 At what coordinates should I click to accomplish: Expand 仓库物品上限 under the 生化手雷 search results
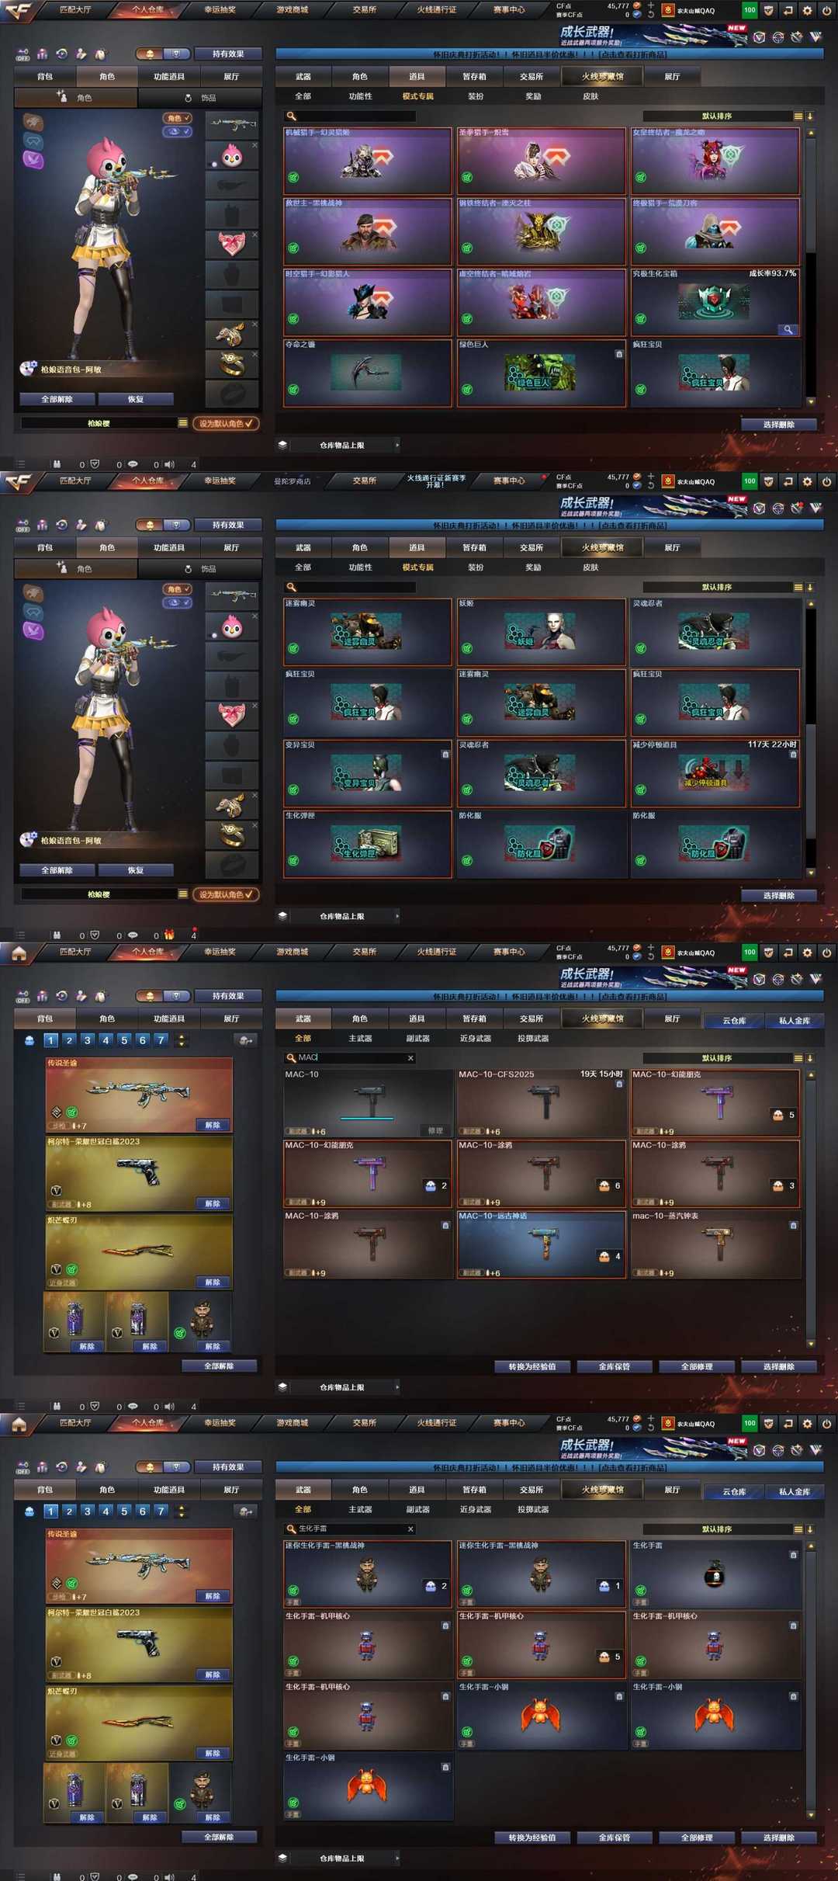coord(397,1858)
